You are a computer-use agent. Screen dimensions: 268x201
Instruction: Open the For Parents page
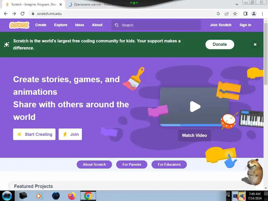[x=132, y=164]
